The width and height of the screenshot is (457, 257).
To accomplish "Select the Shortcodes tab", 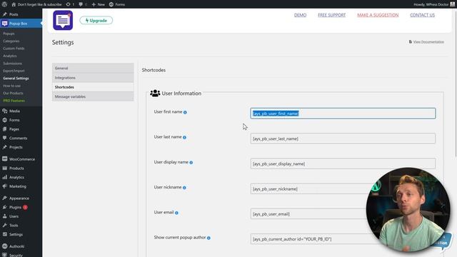I will pos(93,87).
